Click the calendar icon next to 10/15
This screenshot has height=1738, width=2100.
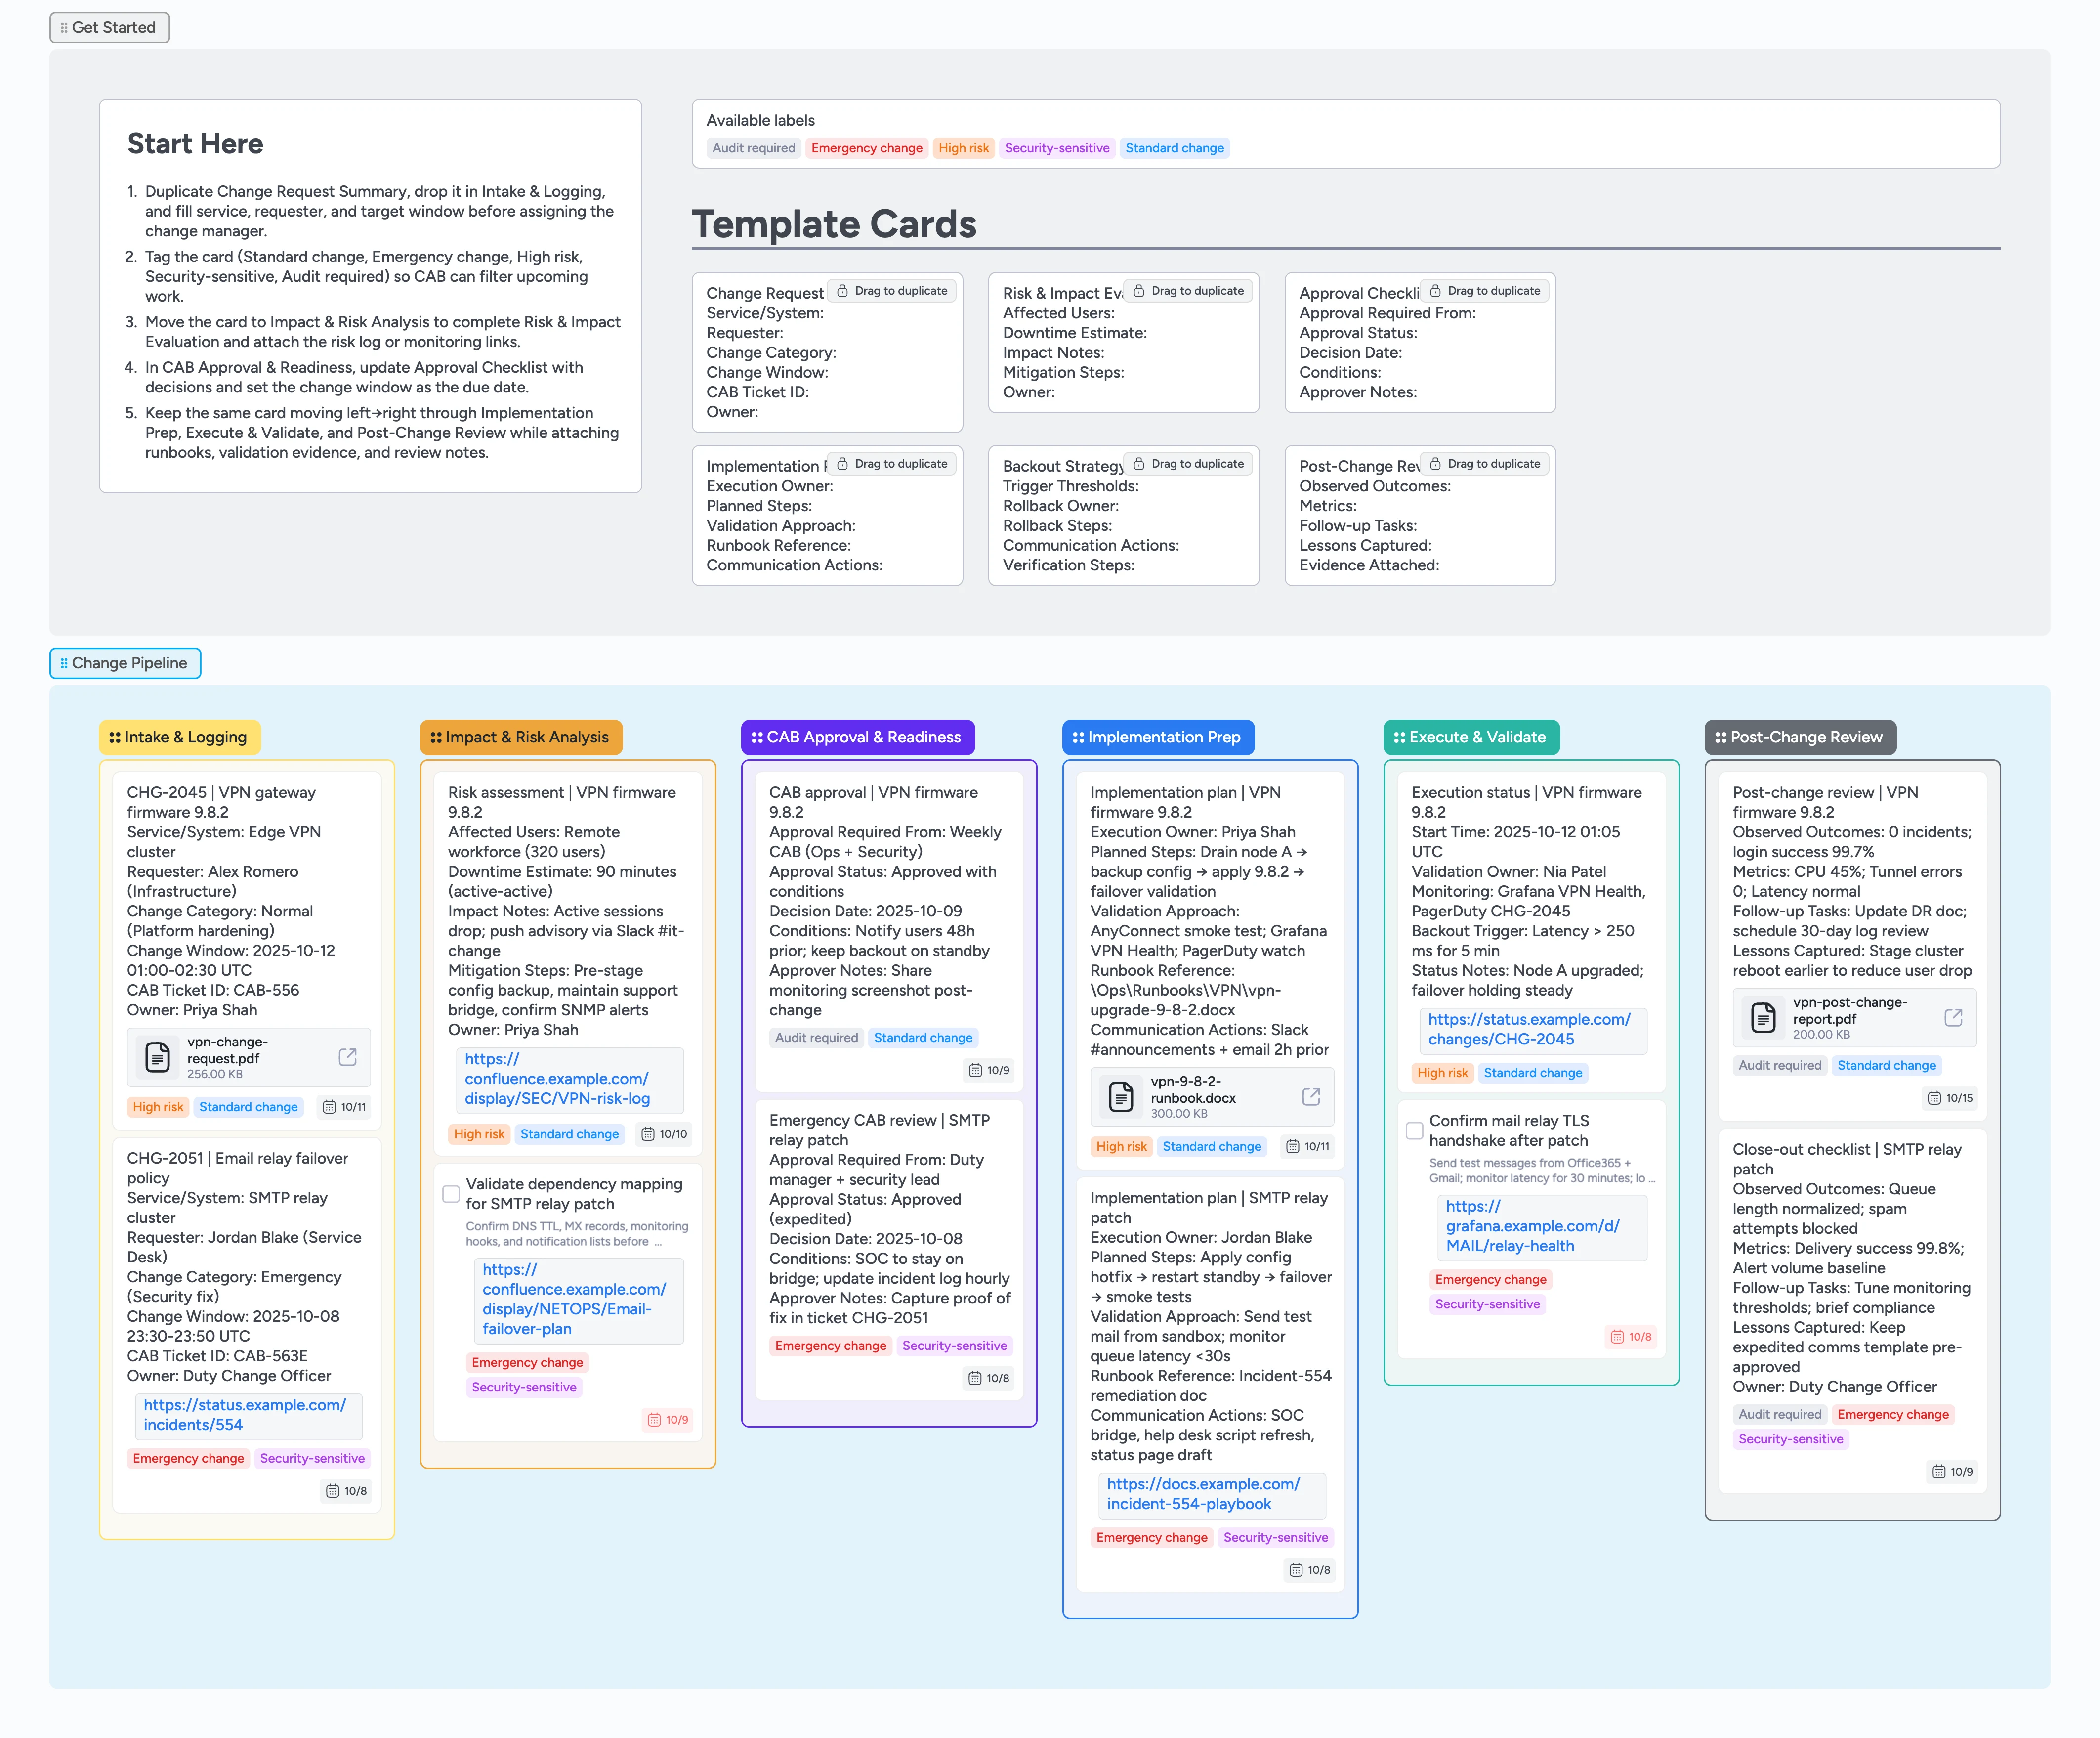coord(1935,1098)
